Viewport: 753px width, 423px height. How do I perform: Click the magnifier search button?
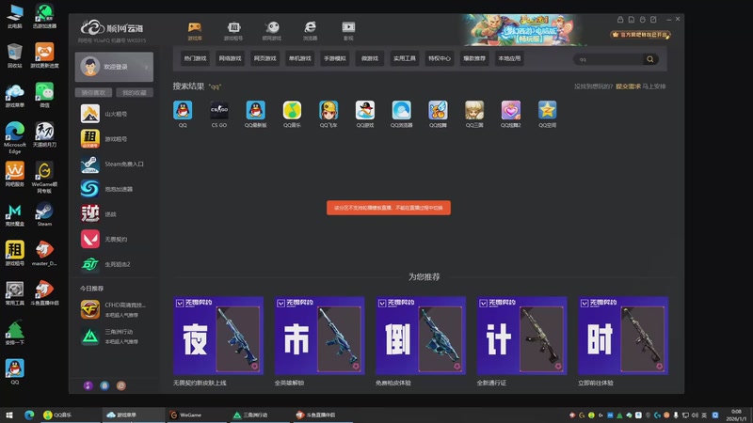650,59
